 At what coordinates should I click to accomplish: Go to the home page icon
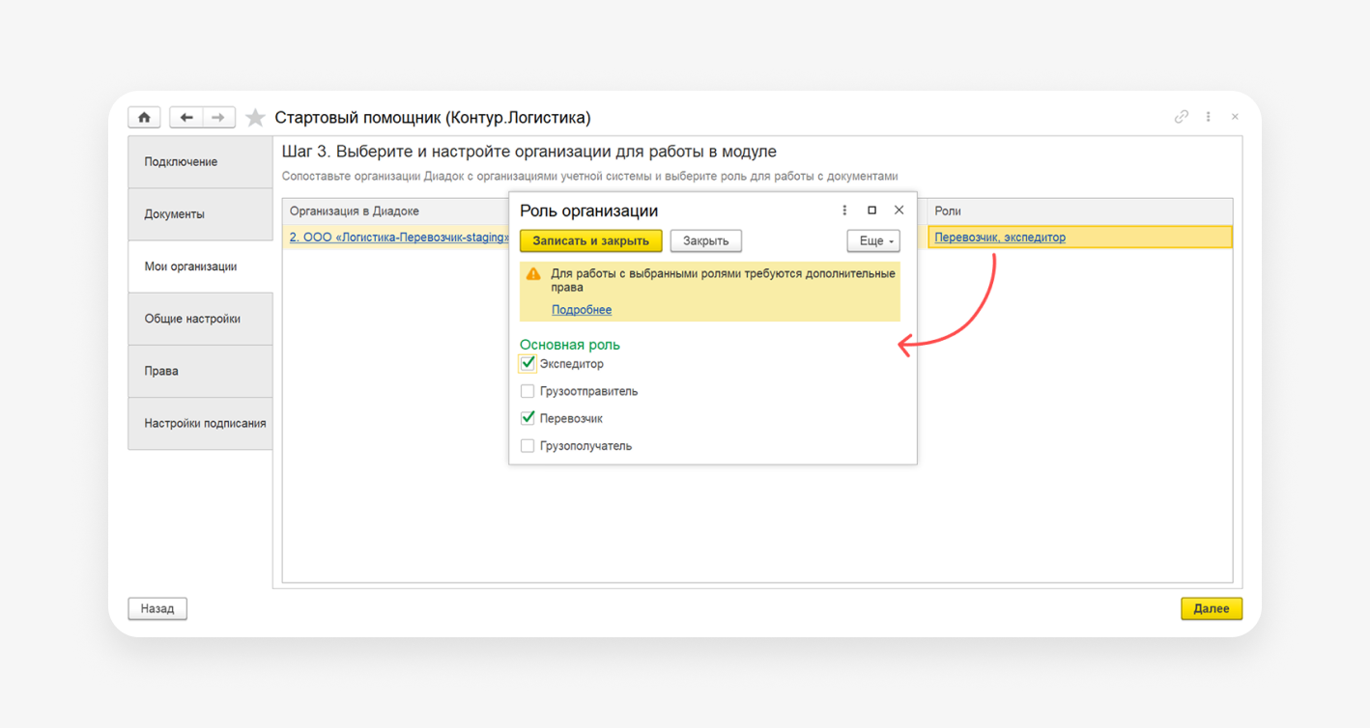[x=144, y=118]
